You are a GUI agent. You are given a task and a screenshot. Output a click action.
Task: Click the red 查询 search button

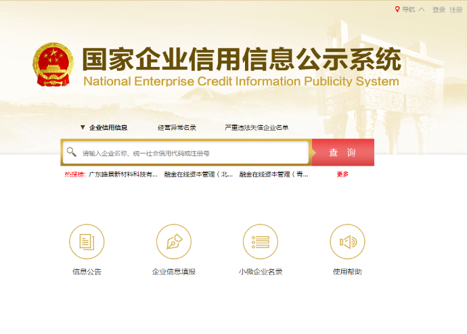click(343, 152)
